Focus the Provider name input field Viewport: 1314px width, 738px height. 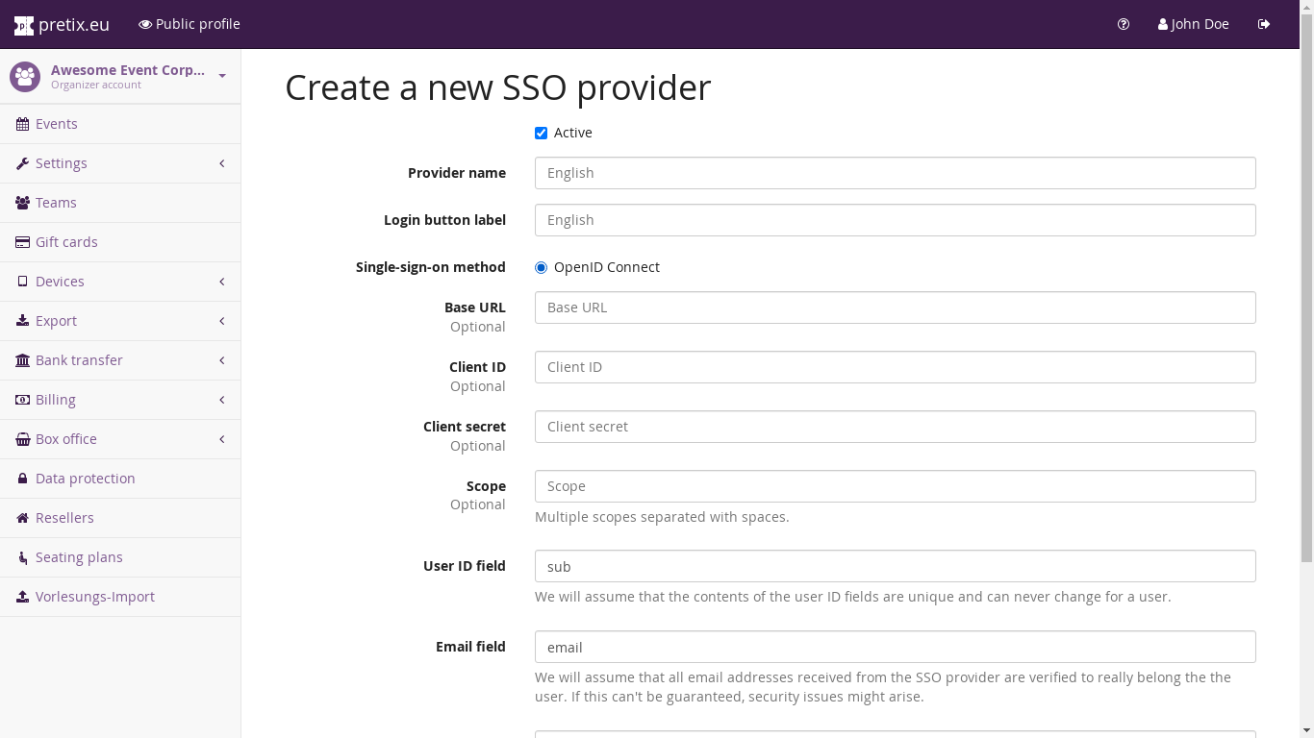coord(895,173)
